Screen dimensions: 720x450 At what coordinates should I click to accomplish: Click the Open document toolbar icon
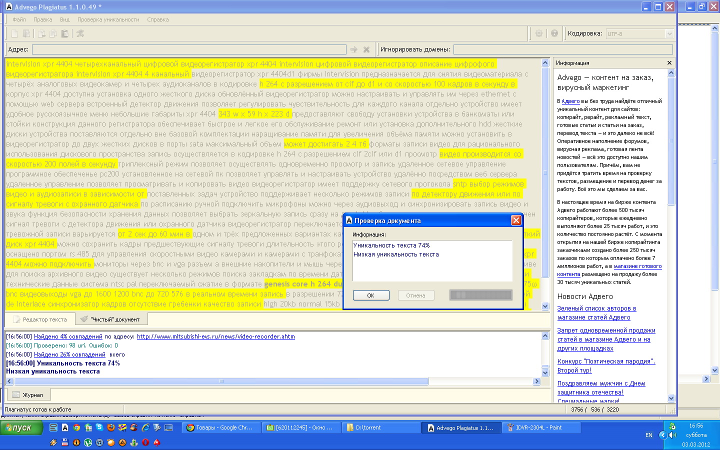click(26, 33)
